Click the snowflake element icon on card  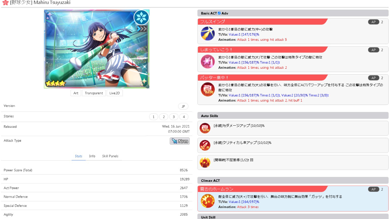(141, 17)
